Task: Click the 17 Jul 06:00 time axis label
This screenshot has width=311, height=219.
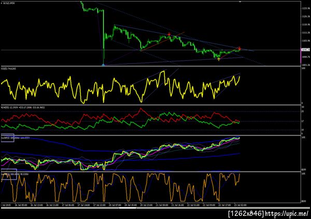Action: [x=67, y=205]
